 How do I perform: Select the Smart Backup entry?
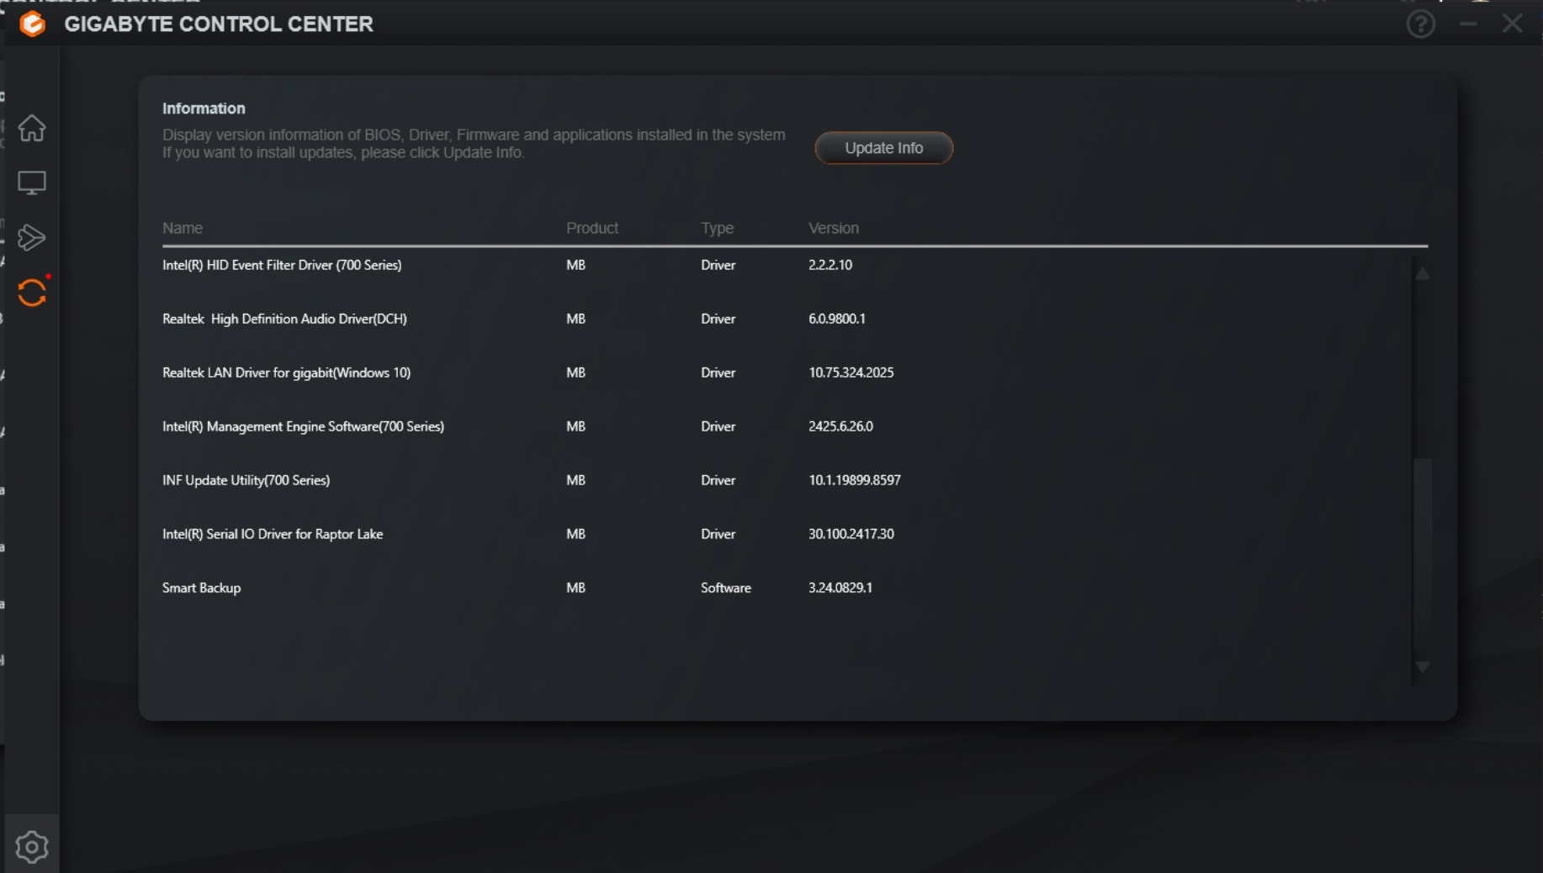[x=202, y=588]
